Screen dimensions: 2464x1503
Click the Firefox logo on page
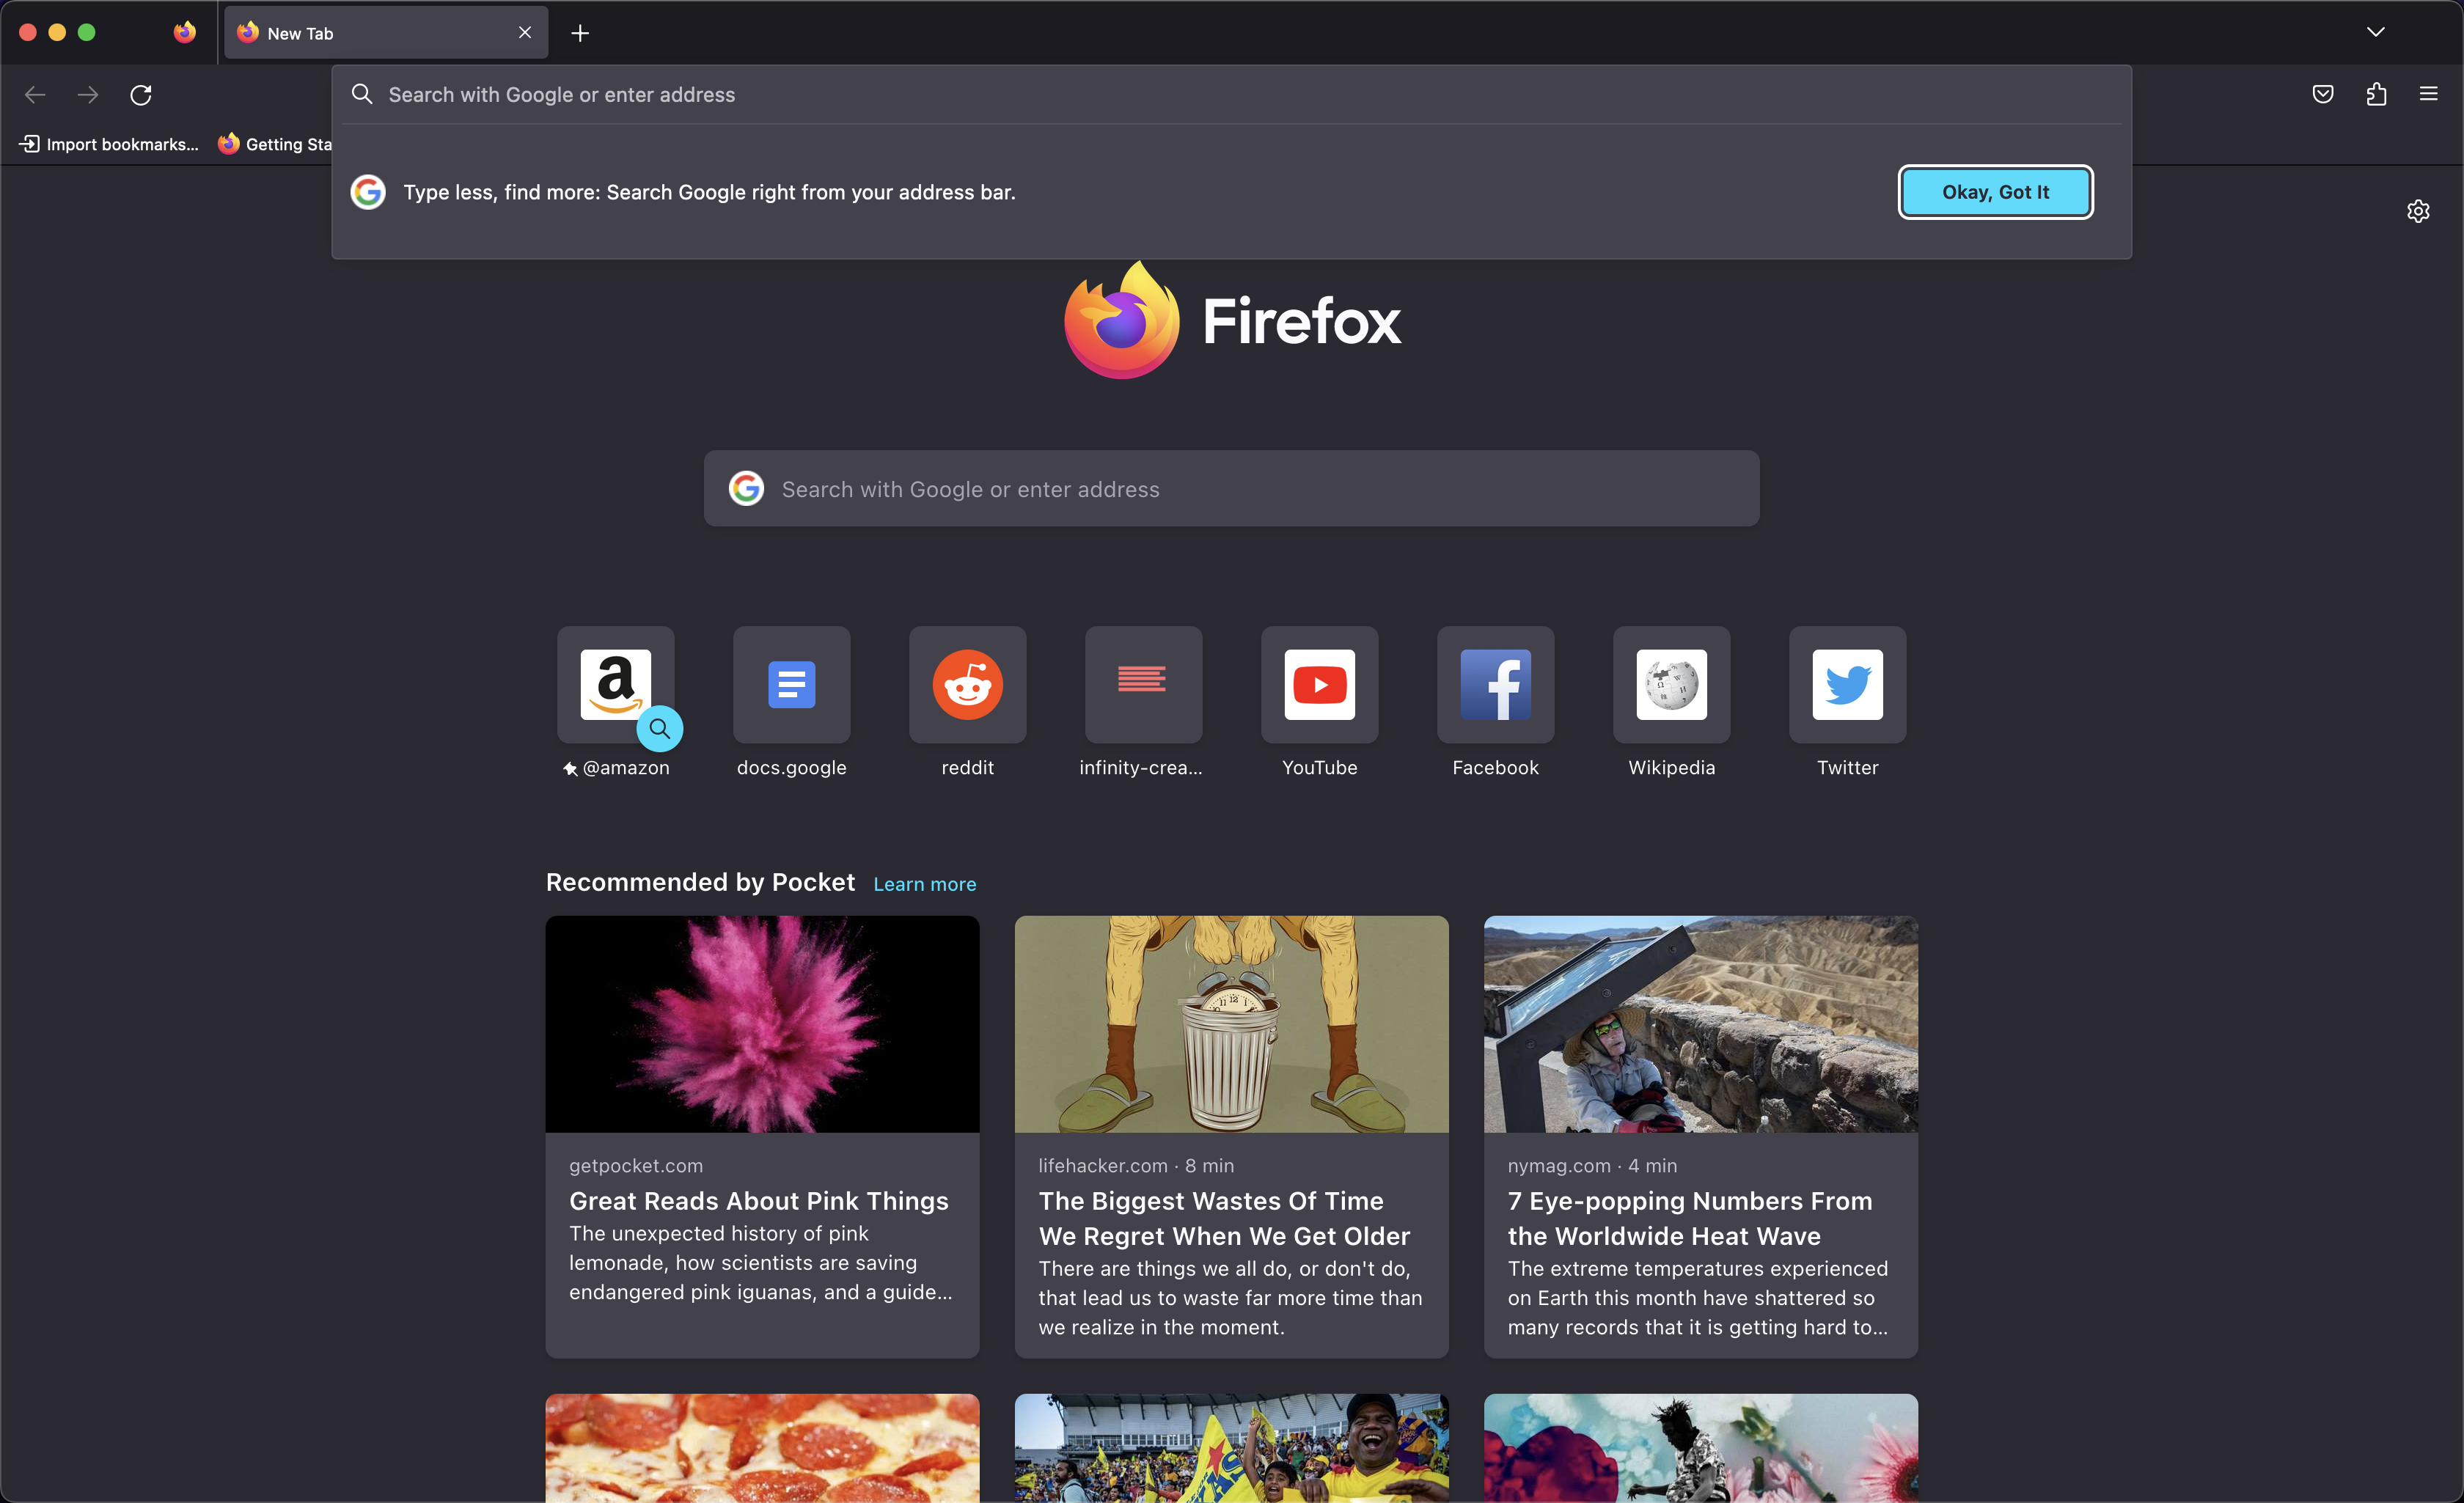coord(1122,320)
